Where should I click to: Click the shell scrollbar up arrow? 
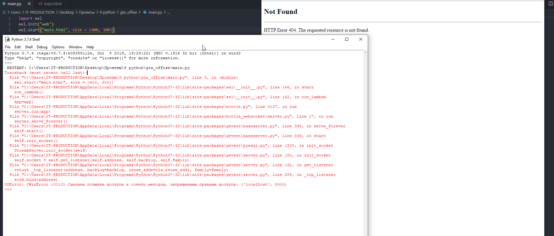[365, 53]
